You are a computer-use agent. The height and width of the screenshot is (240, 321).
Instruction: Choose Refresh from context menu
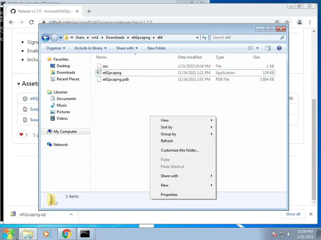coord(183,141)
